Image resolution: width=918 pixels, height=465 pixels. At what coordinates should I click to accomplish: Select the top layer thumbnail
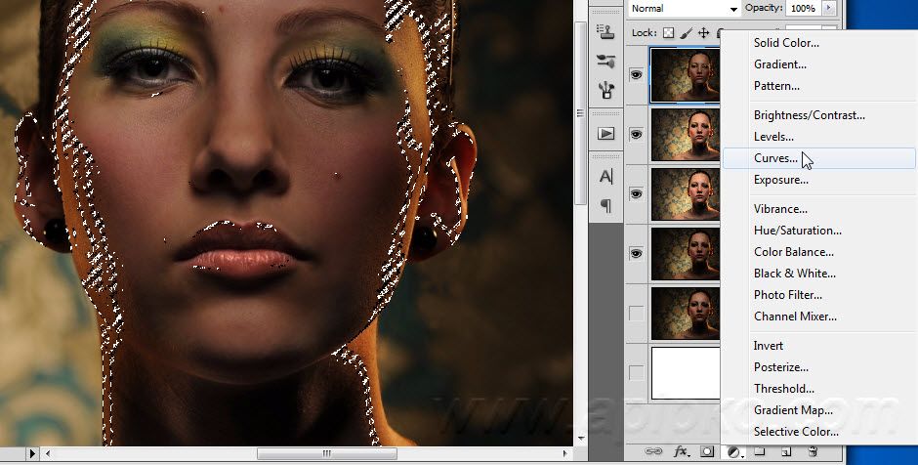point(685,75)
